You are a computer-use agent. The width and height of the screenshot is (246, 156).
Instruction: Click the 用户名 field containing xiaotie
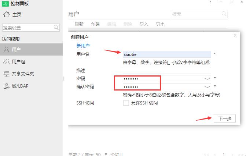167,54
